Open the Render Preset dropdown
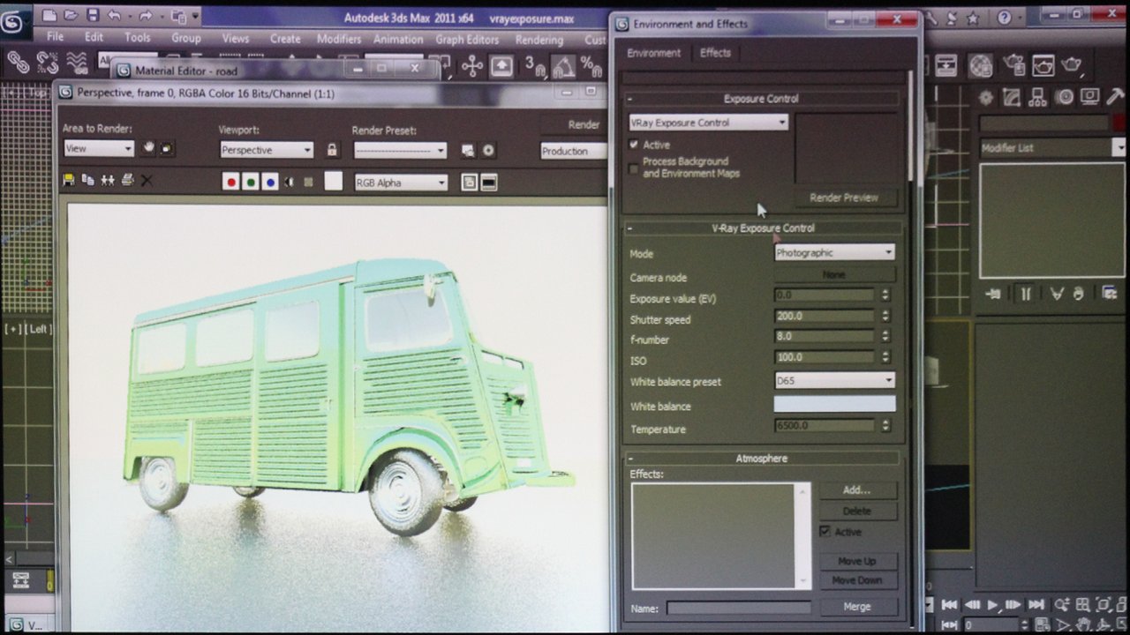The width and height of the screenshot is (1130, 635). pyautogui.click(x=400, y=150)
